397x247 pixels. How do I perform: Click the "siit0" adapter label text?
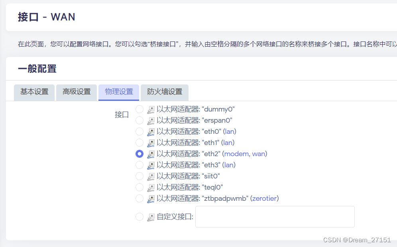pyautogui.click(x=188, y=176)
